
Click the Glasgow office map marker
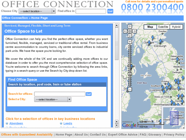coord(149,43)
